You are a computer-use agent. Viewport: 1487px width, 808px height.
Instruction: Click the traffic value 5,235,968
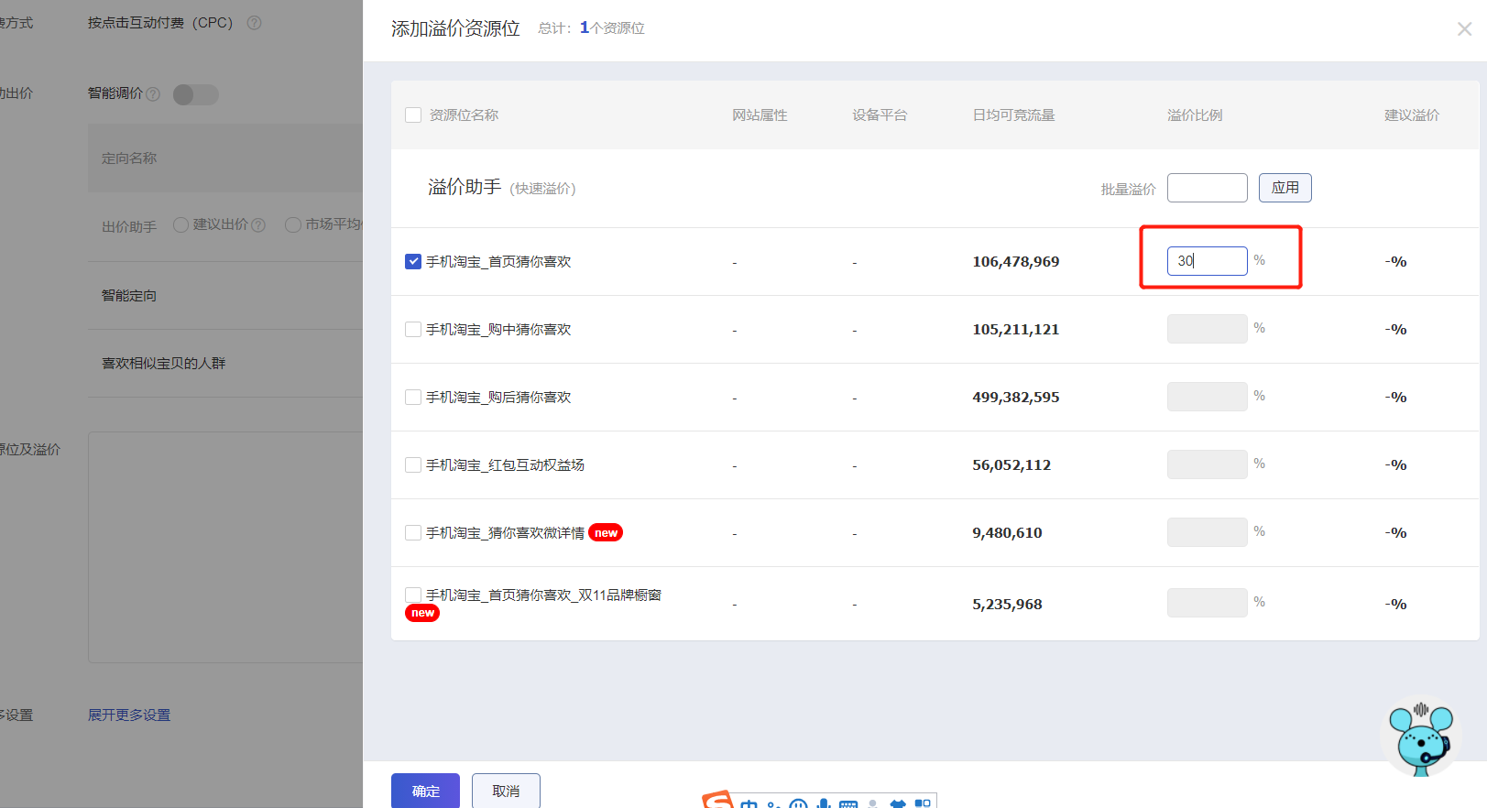1007,605
